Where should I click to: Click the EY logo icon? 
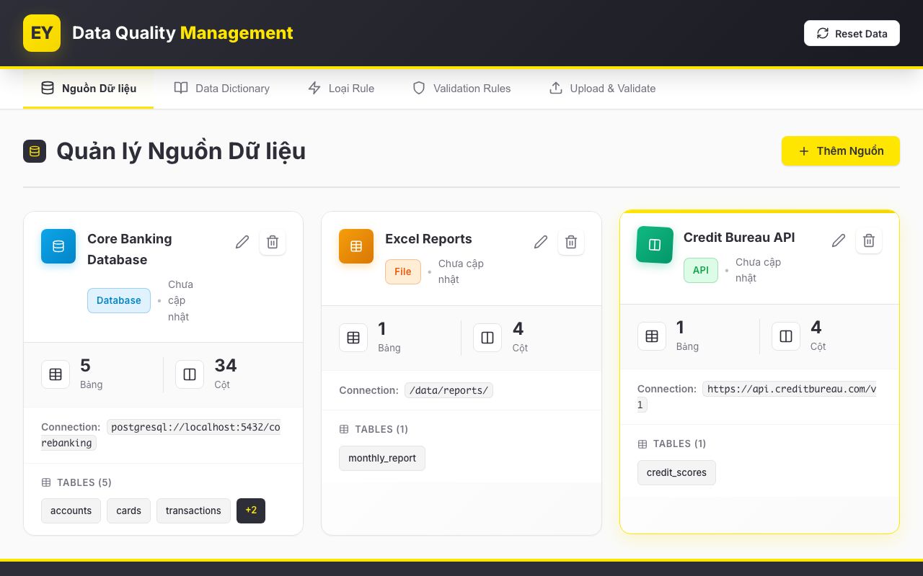[42, 33]
